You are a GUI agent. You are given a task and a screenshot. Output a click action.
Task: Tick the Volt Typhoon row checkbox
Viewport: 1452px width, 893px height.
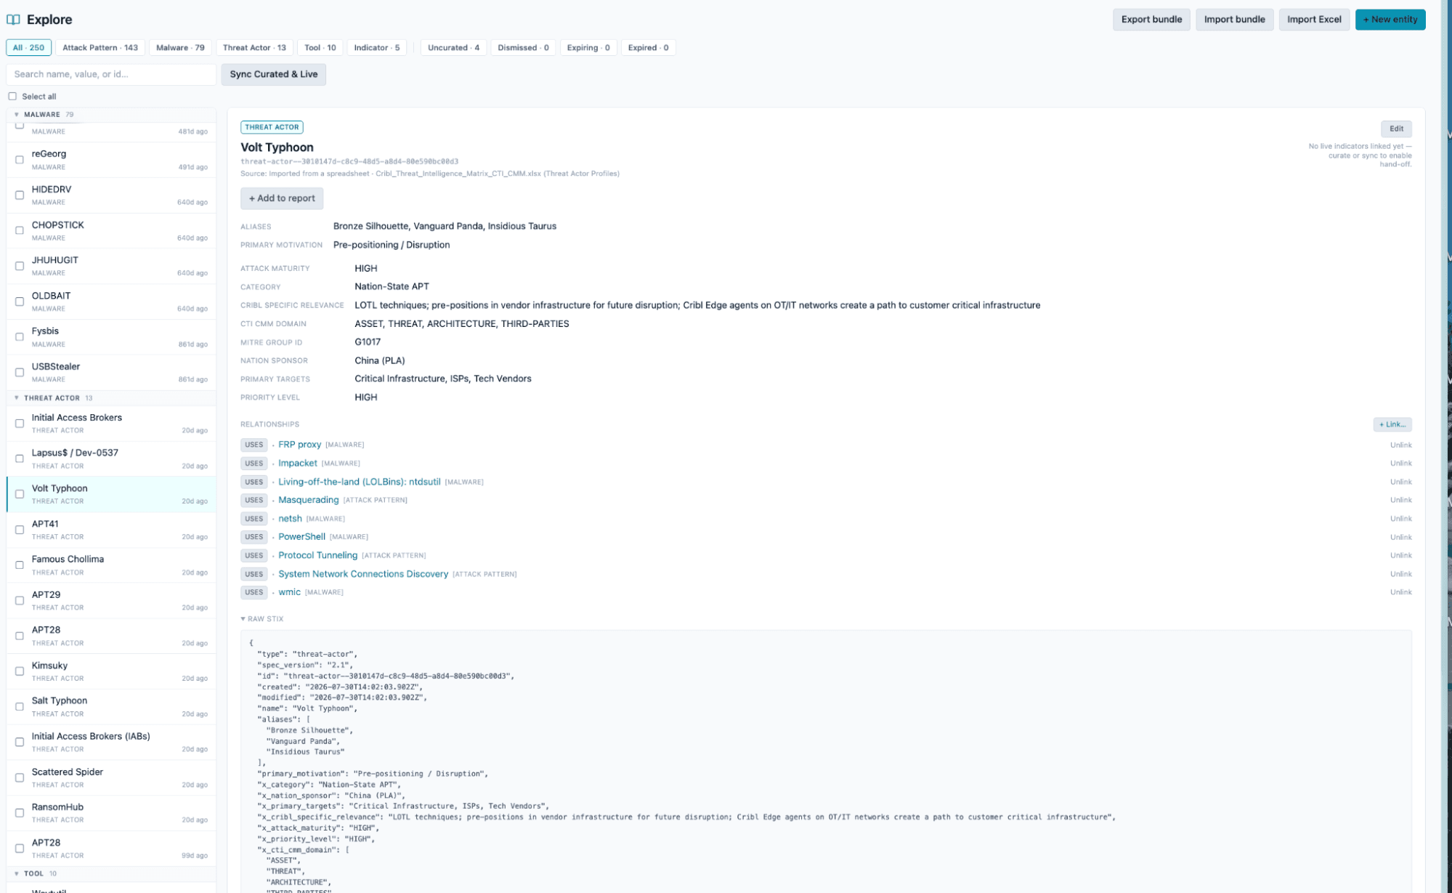click(20, 494)
